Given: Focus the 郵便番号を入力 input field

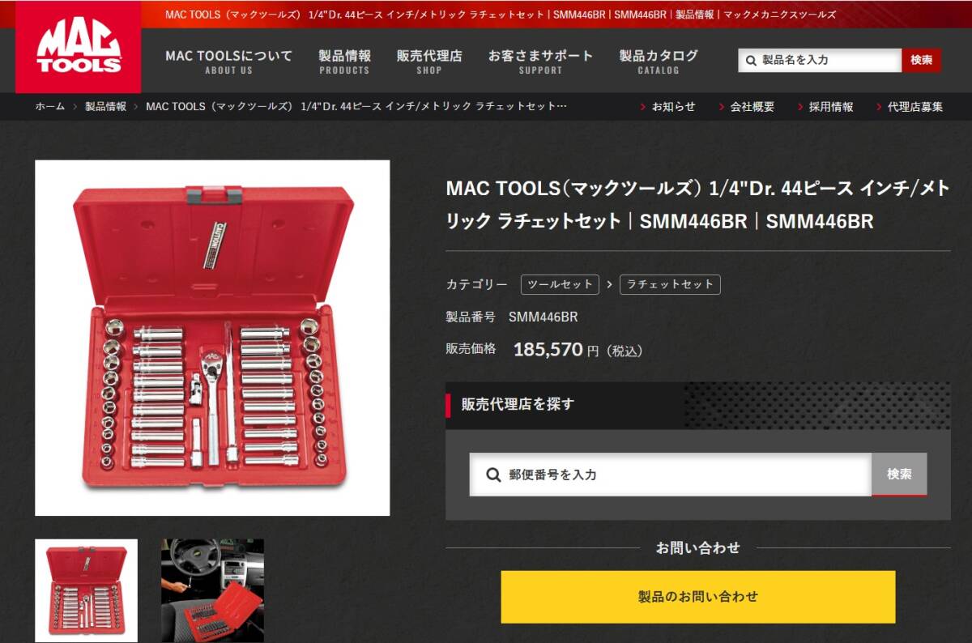Looking at the screenshot, I should [x=671, y=475].
